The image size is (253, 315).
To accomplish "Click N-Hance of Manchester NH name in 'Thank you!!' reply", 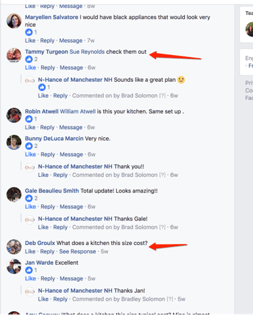I will [x=75, y=166].
